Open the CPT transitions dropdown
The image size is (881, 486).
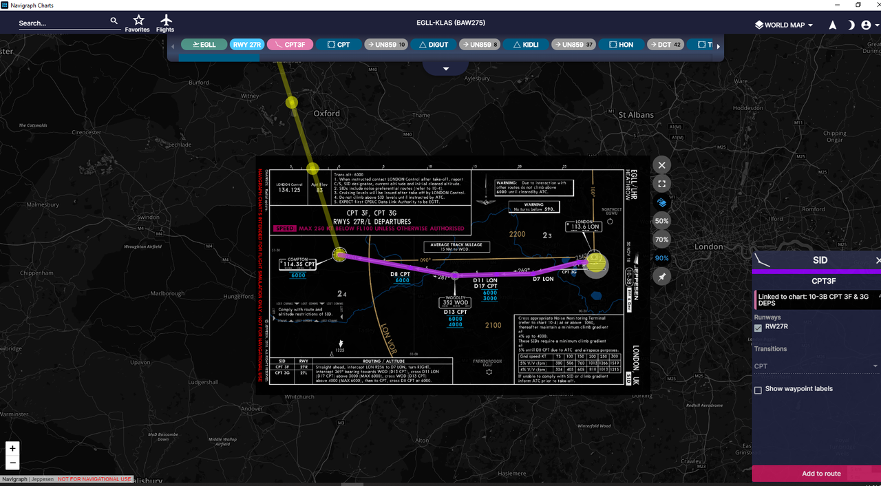tap(816, 366)
